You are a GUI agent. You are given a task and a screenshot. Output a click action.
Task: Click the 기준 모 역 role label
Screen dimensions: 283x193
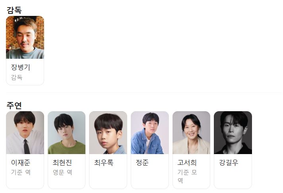(187, 176)
